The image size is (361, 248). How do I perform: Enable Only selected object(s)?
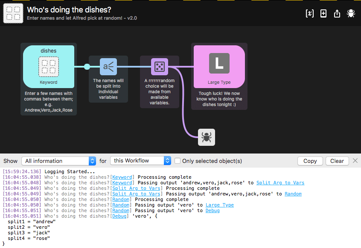pyautogui.click(x=178, y=161)
